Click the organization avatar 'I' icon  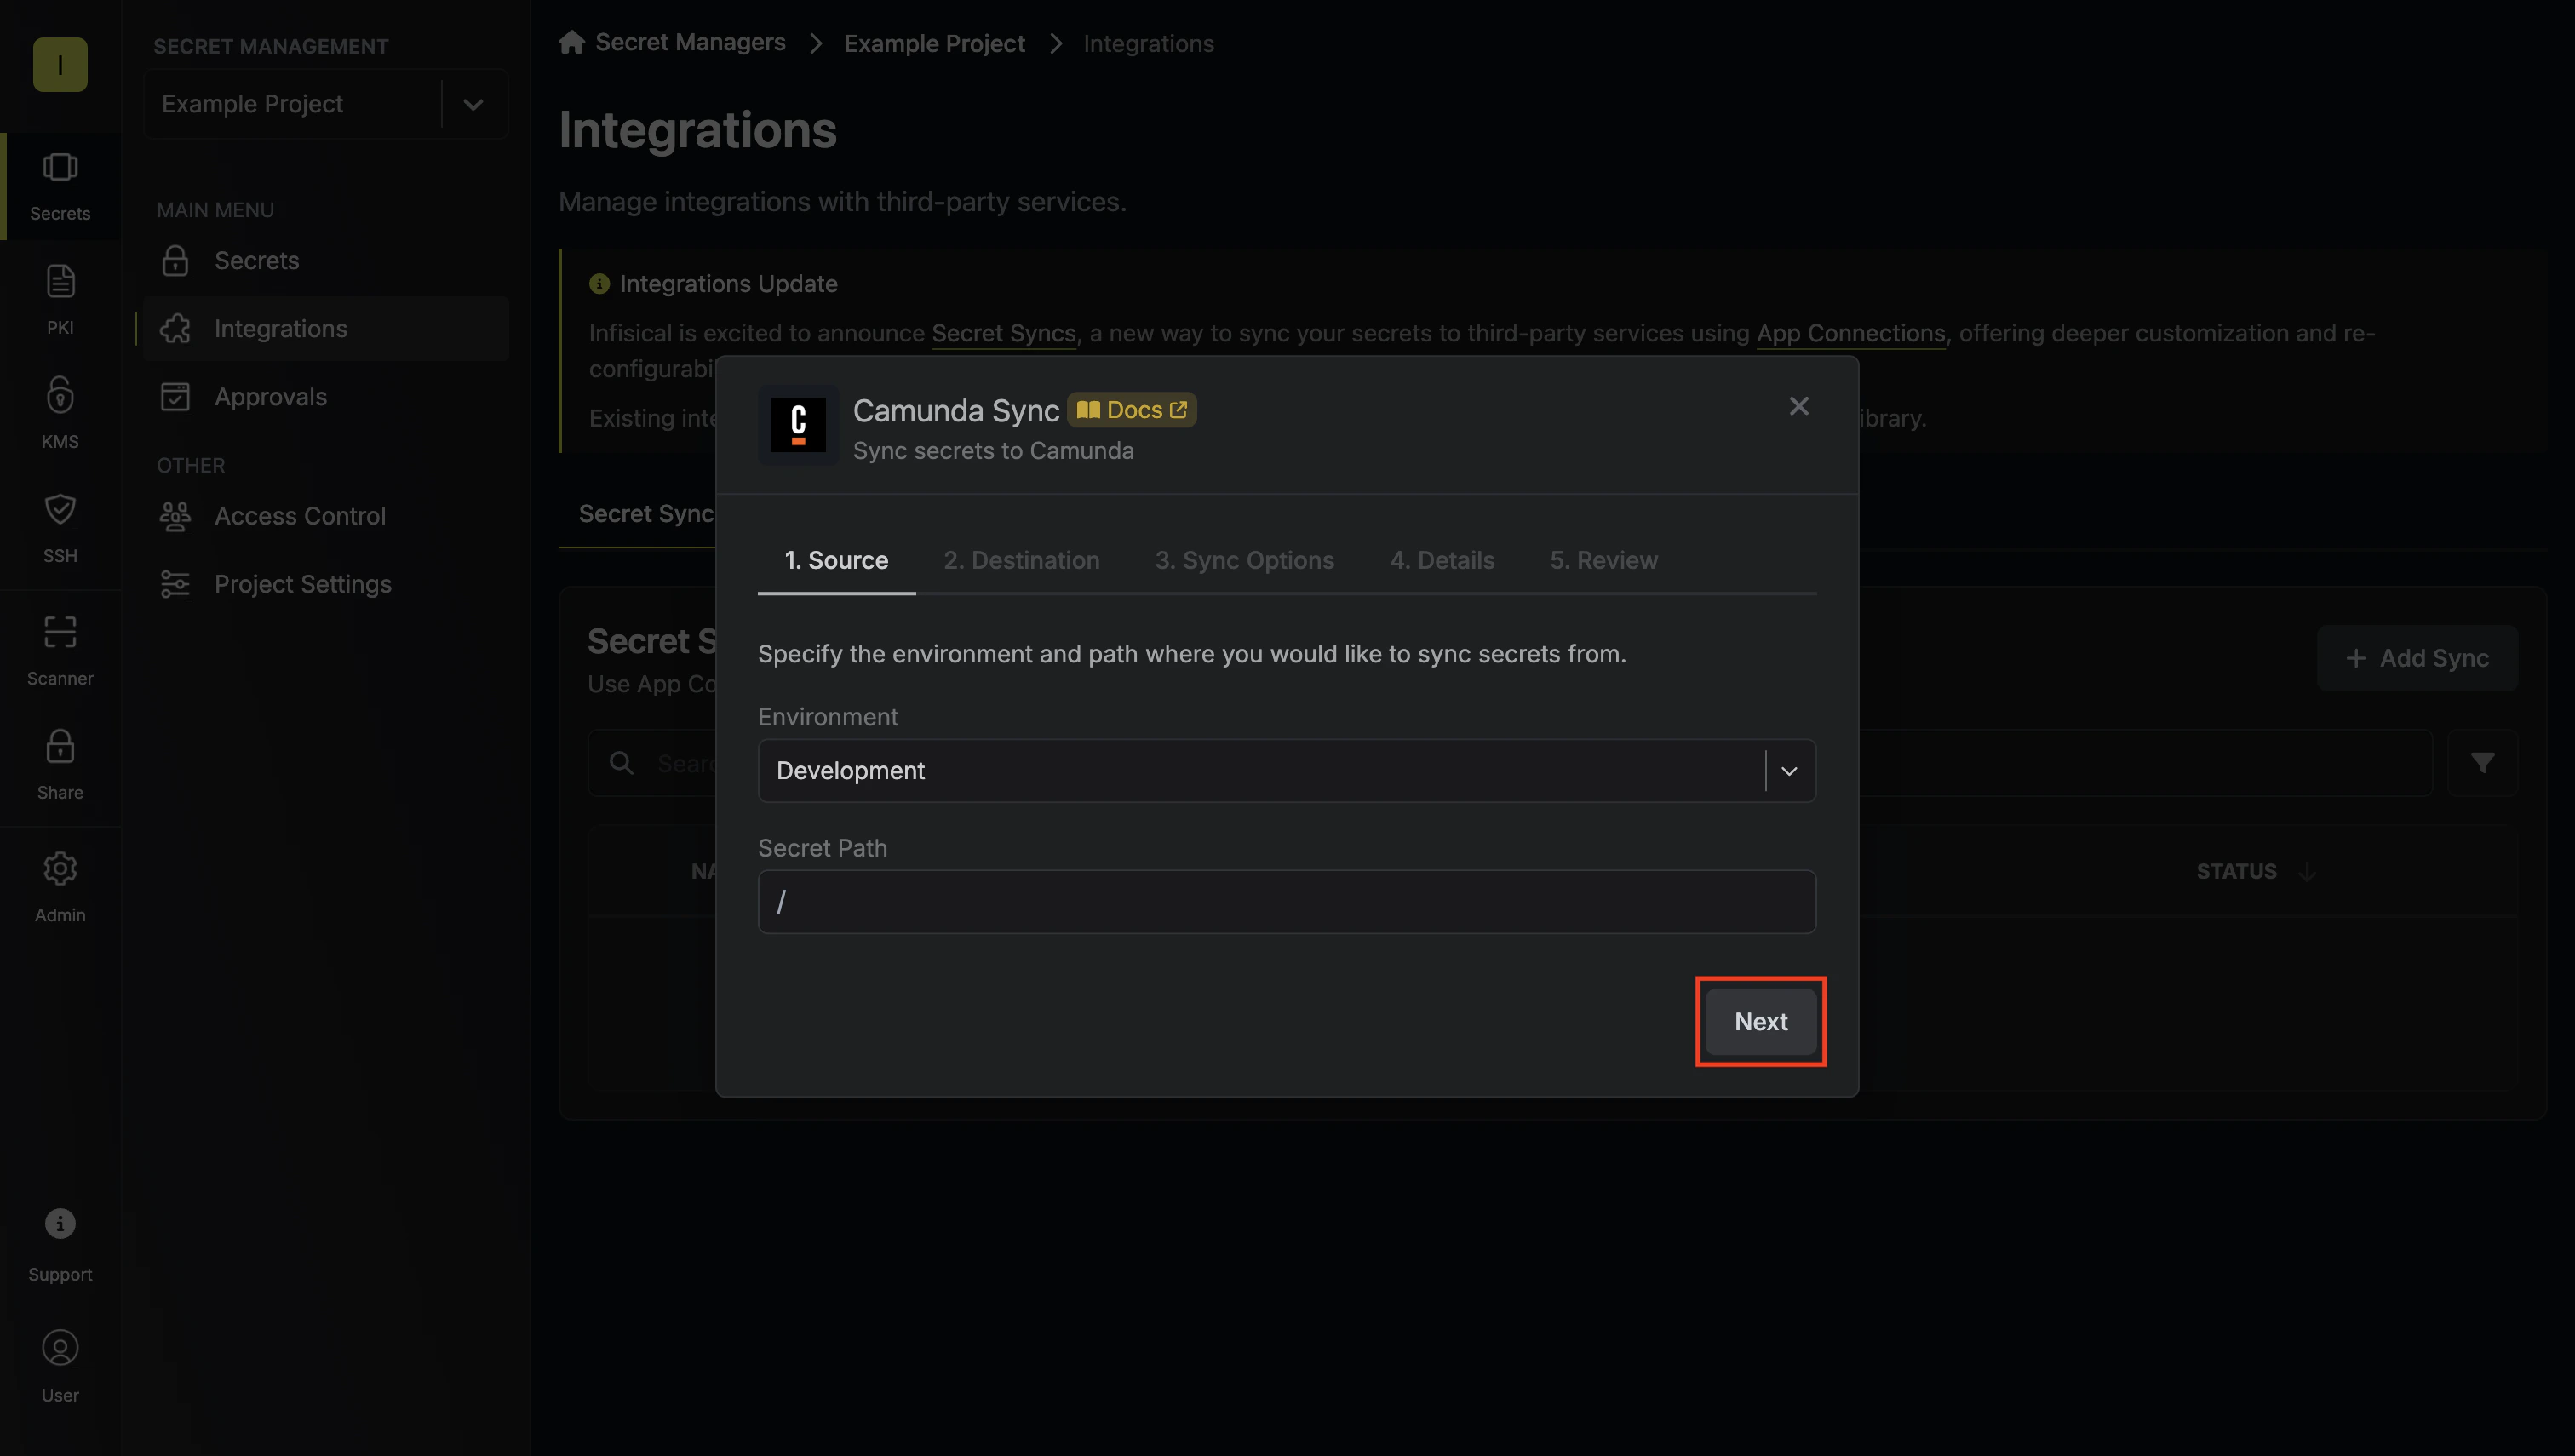pos(60,65)
